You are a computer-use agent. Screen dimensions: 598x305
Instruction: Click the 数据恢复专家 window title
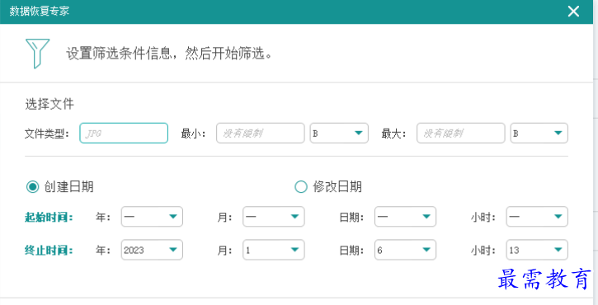point(40,11)
